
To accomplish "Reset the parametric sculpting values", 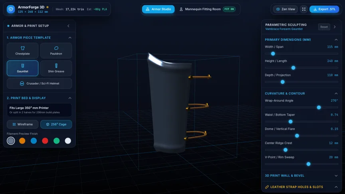I will 324,27.
